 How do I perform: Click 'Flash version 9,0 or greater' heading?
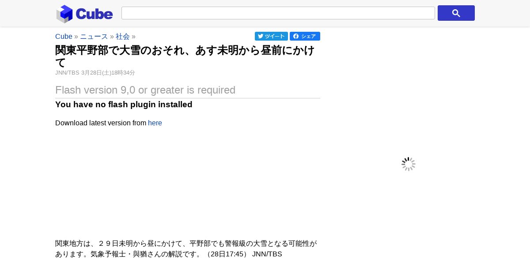pos(145,90)
